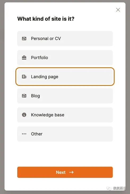130x194 pixels.
Task: Click the info circle icon beside Knowledge base
Action: pyautogui.click(x=24, y=115)
